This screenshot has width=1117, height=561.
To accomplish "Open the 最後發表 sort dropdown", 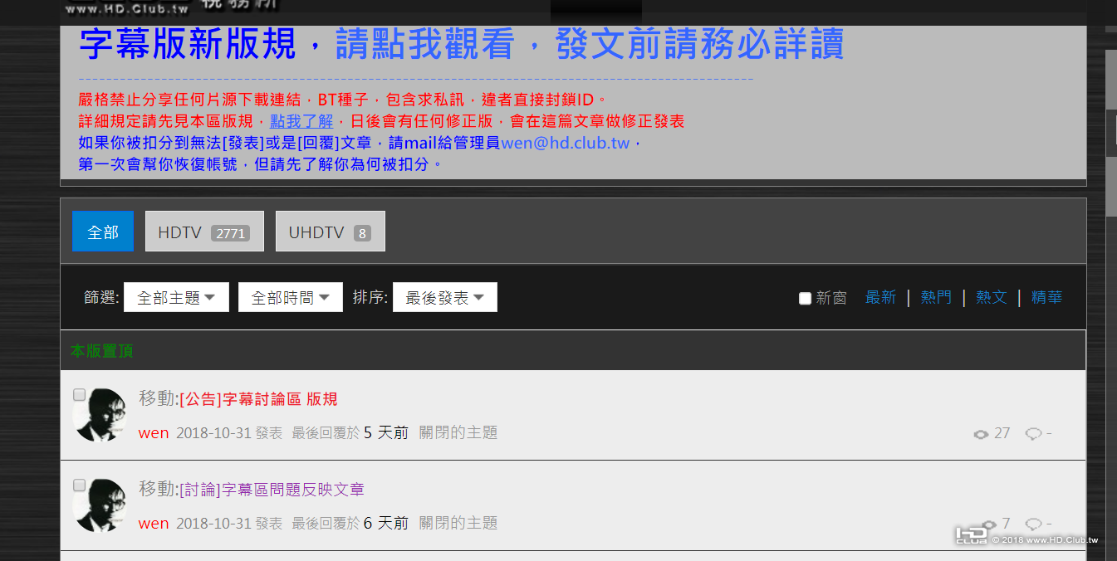I will tap(445, 296).
